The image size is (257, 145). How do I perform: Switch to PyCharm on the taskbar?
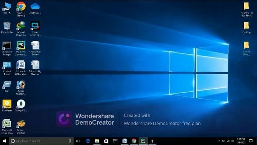pyautogui.click(x=143, y=141)
